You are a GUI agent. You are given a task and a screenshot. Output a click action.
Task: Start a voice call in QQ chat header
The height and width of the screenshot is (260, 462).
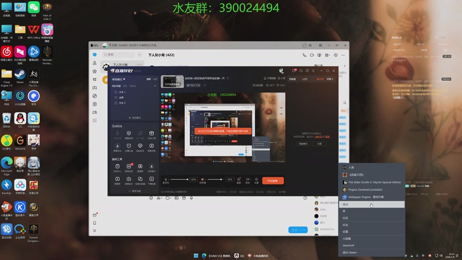tap(304, 55)
